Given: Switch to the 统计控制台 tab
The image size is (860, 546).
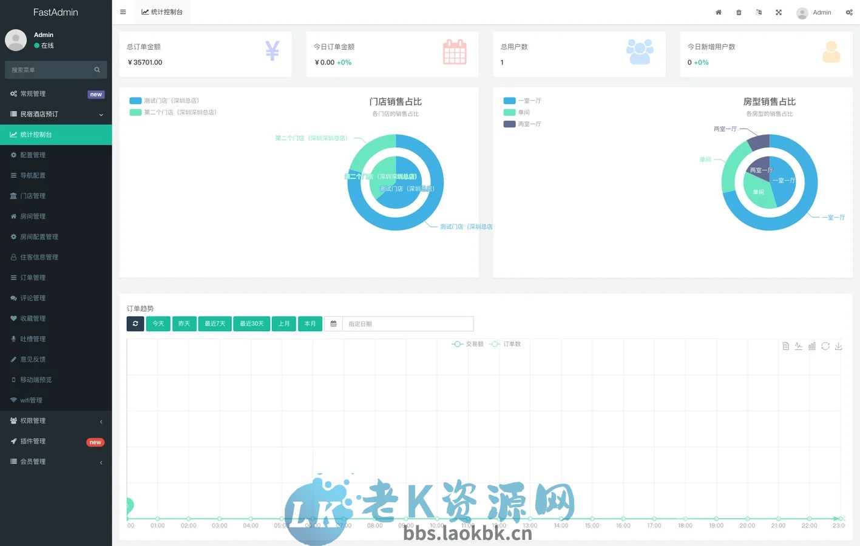Looking at the screenshot, I should tap(161, 12).
